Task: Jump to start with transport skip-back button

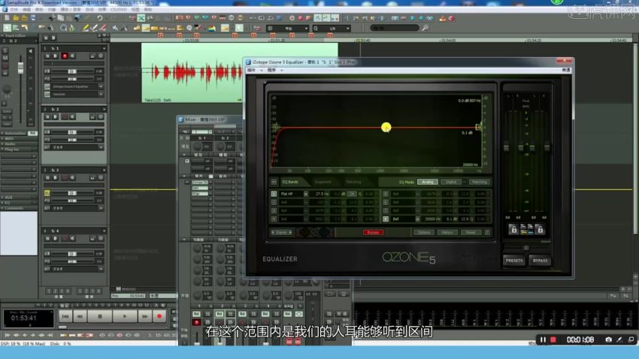Action: (x=65, y=316)
